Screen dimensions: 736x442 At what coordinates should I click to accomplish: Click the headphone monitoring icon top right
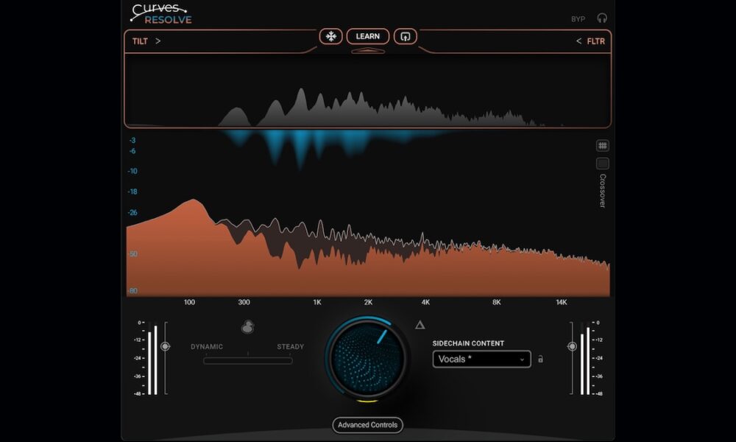[x=602, y=17]
